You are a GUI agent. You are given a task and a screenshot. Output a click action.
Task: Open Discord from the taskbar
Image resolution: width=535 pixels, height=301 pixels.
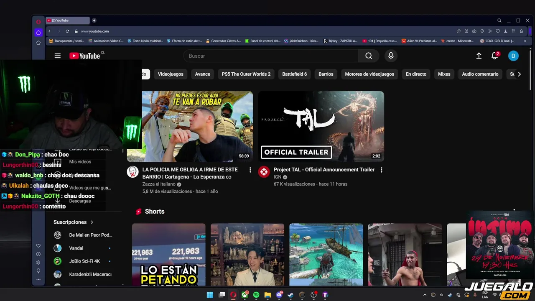[279, 295]
